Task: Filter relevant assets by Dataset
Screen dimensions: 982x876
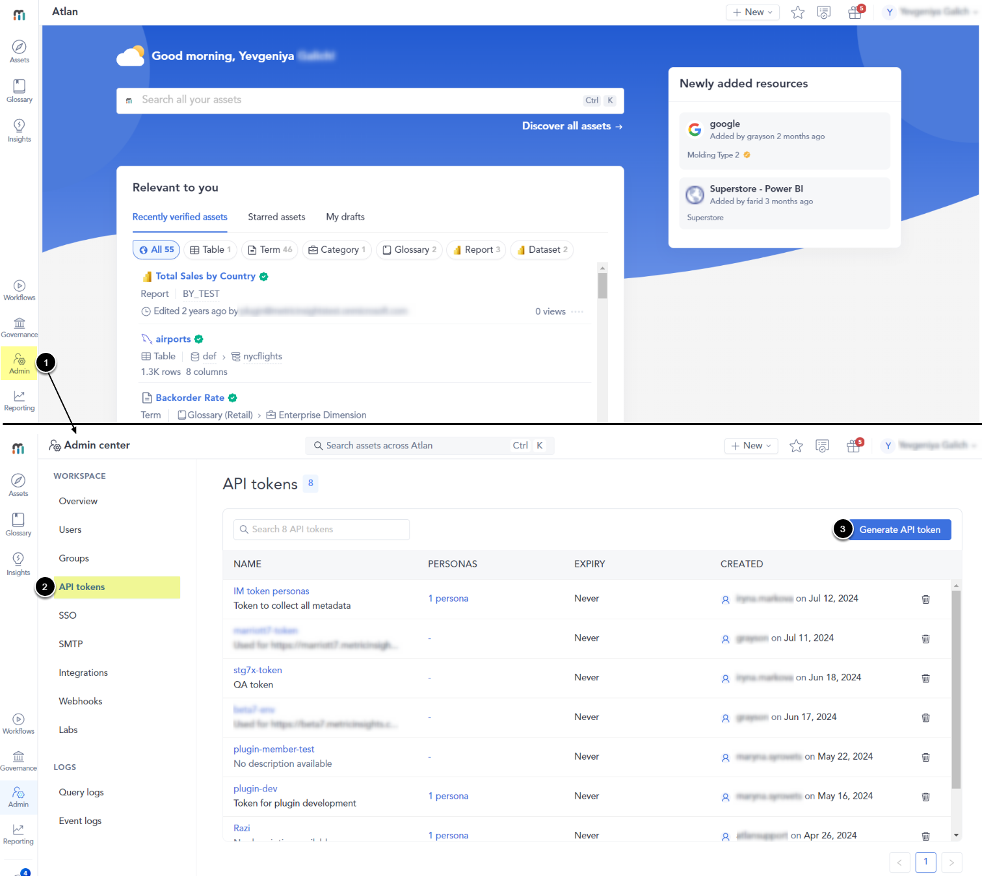Action: [542, 250]
